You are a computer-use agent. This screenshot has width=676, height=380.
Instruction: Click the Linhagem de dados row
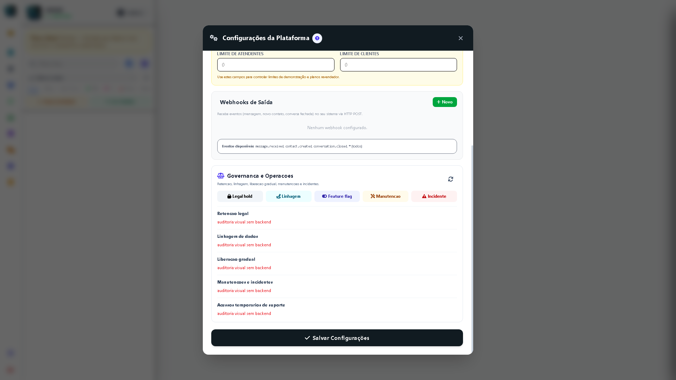337,241
